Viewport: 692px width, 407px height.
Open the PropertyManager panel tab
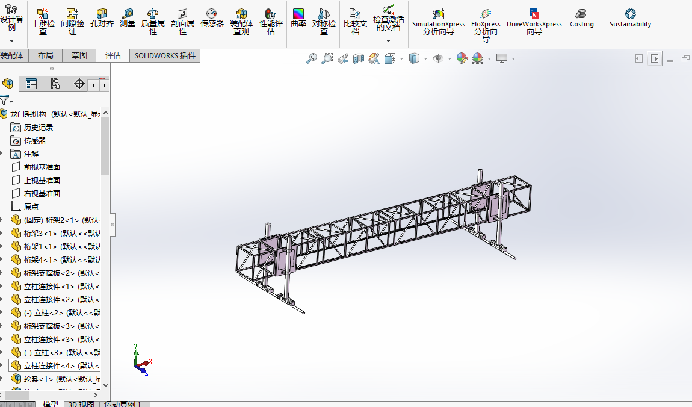coord(31,84)
